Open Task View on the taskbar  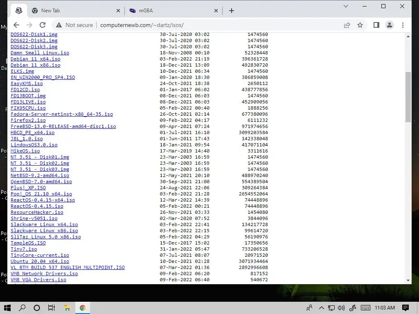(x=51, y=308)
